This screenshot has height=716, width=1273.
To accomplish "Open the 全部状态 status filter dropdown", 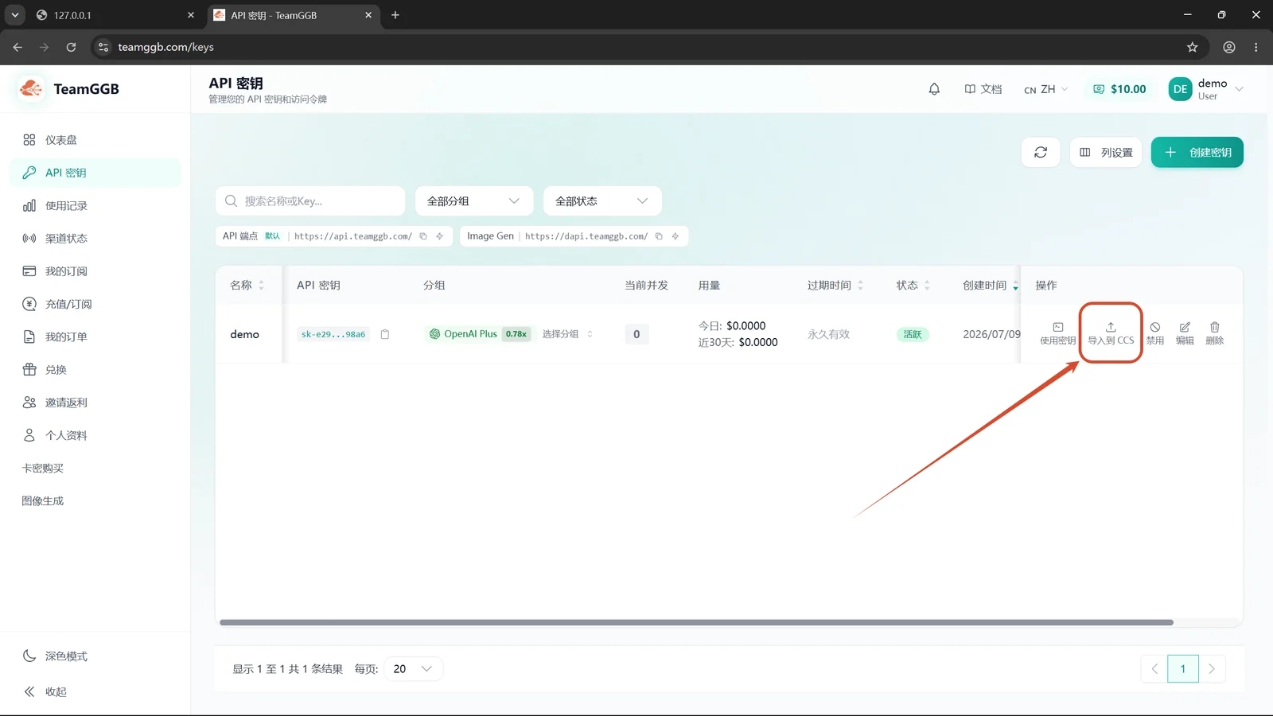I will (x=602, y=201).
